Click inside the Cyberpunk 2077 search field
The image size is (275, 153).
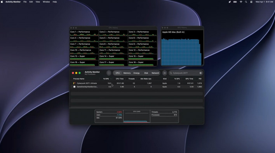click(x=186, y=73)
